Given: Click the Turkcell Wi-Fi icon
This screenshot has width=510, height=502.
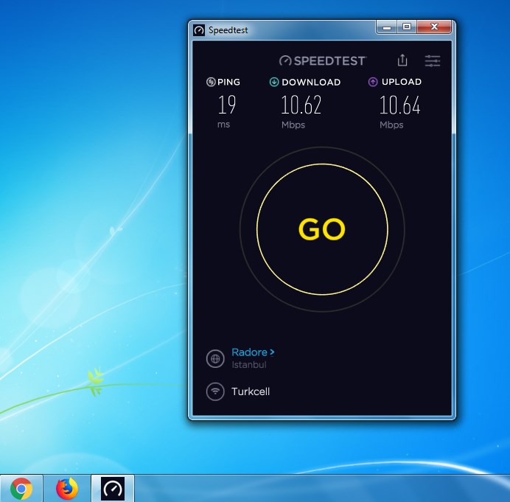Looking at the screenshot, I should click(215, 391).
